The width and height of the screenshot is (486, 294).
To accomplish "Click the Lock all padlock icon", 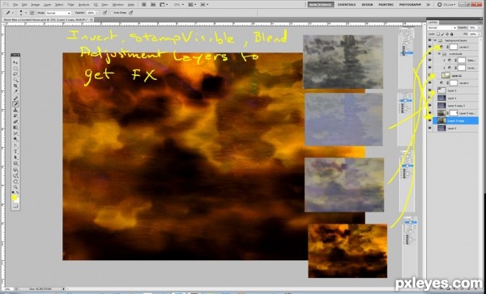I will [452, 34].
